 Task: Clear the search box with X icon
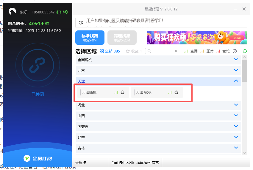[x=176, y=51]
